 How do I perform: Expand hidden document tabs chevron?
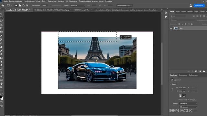click(x=161, y=10)
